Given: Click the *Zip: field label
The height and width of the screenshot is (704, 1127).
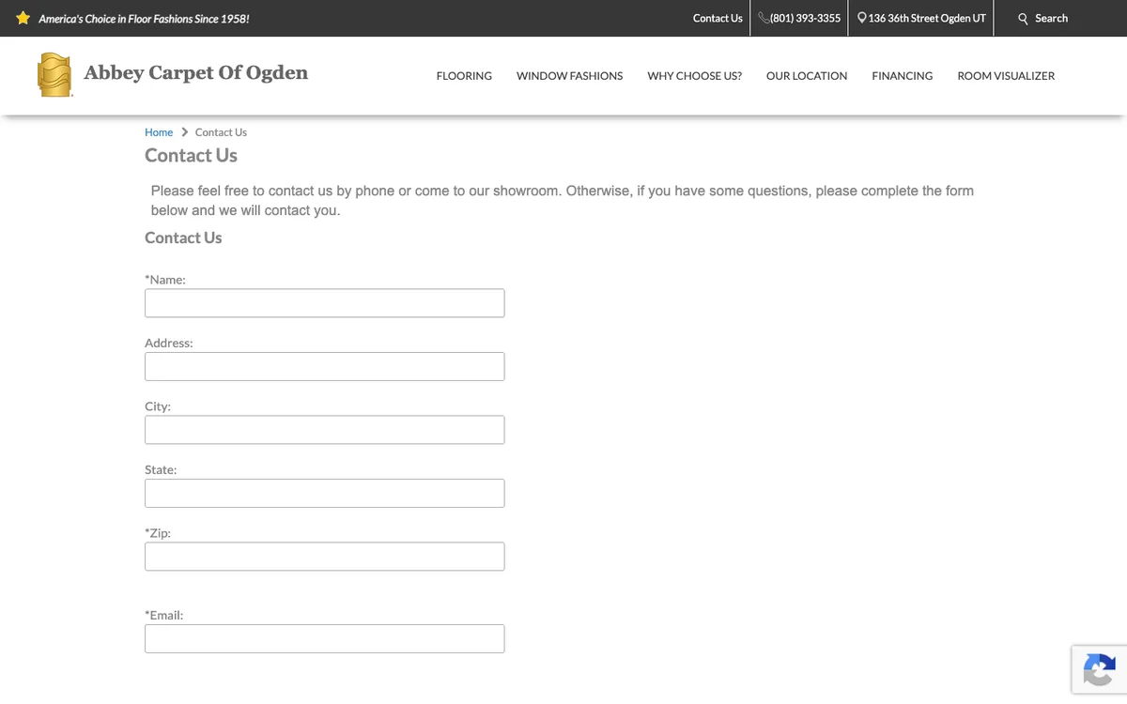Looking at the screenshot, I should (158, 533).
